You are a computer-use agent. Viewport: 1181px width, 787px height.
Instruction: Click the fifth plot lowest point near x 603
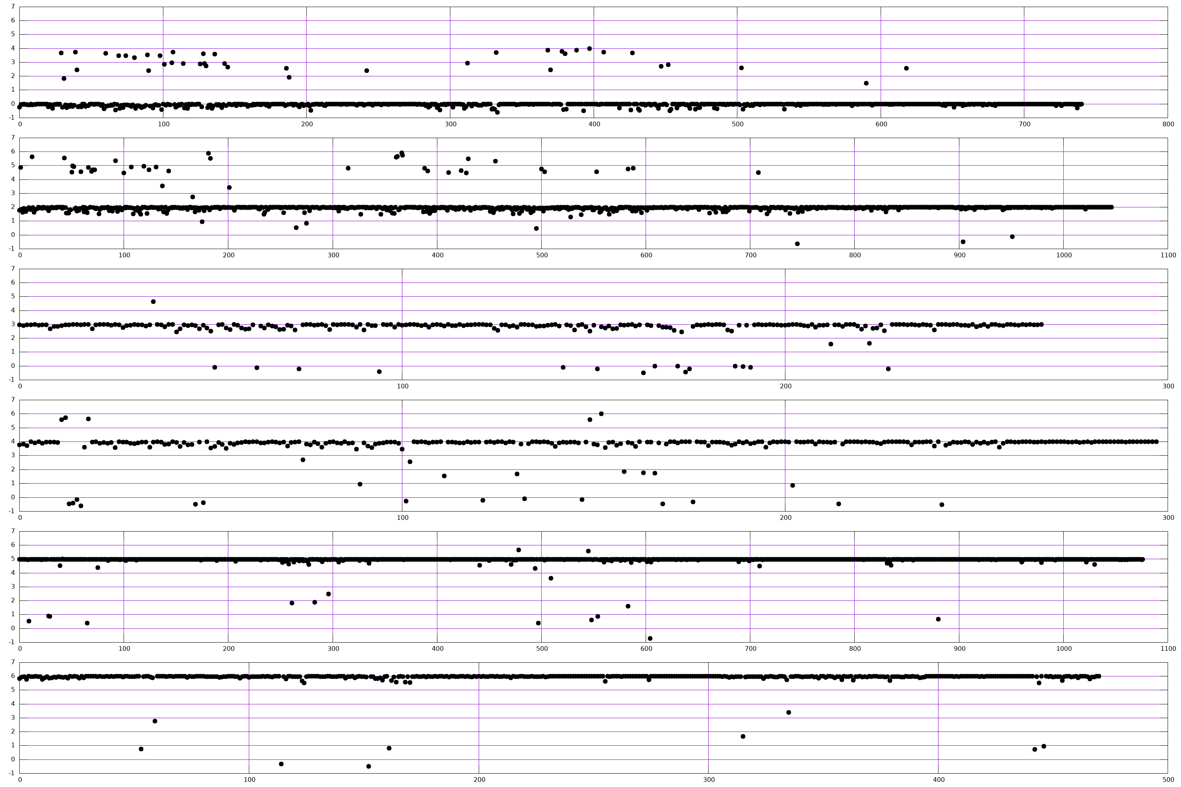pos(650,638)
